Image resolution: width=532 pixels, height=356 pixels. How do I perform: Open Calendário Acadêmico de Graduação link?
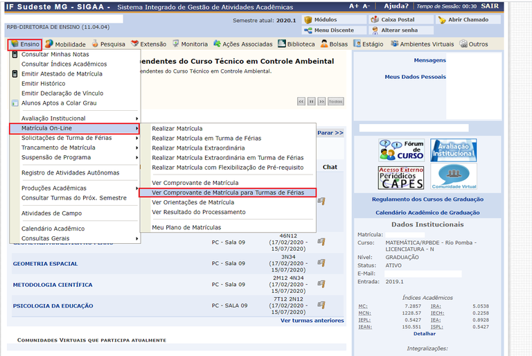pyautogui.click(x=427, y=213)
